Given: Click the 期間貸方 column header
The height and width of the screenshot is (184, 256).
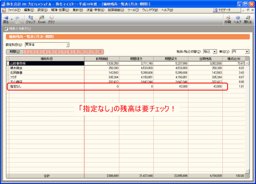Looking at the screenshot, I should [x=171, y=59].
